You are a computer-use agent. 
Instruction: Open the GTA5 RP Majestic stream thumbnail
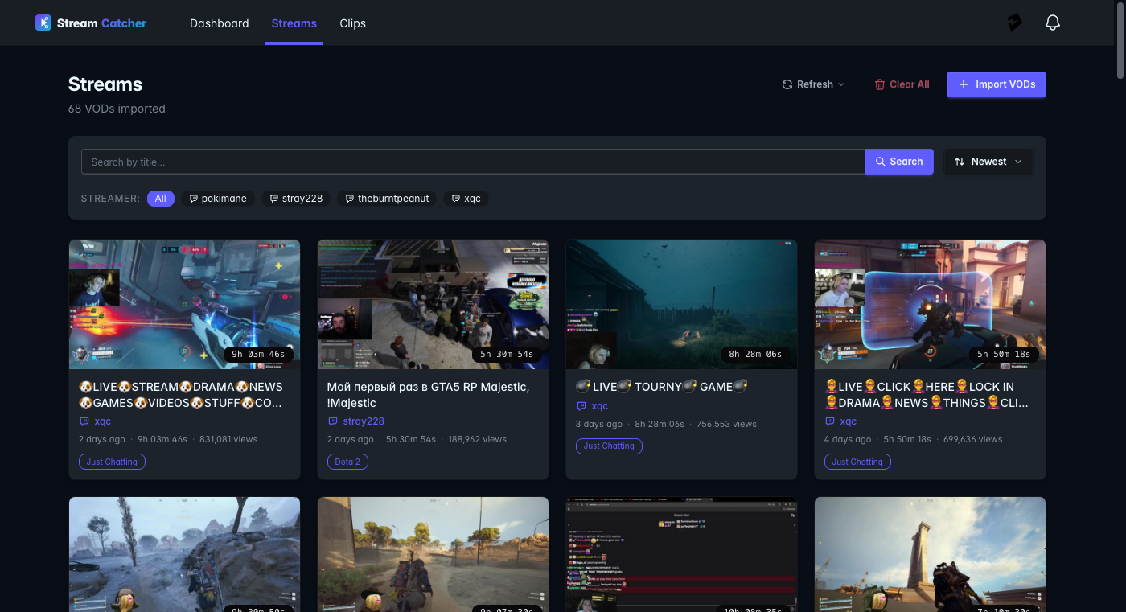(x=433, y=304)
